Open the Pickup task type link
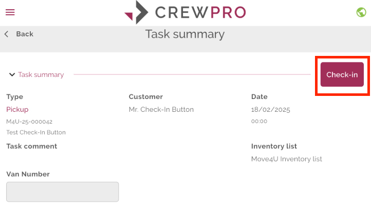Viewport: 371px width, 219px height. (x=17, y=109)
